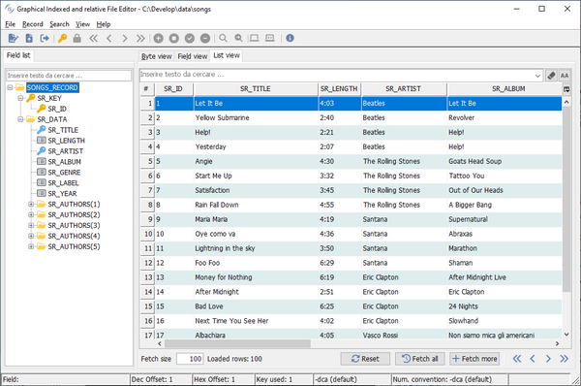
Task: Click the stop square circle icon
Action: [x=173, y=38]
